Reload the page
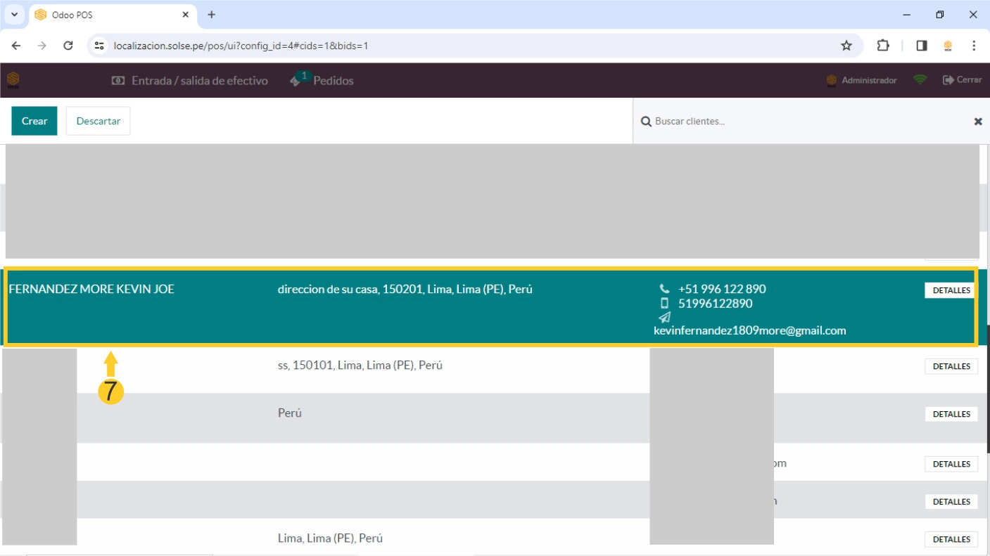The image size is (990, 556). [x=68, y=46]
